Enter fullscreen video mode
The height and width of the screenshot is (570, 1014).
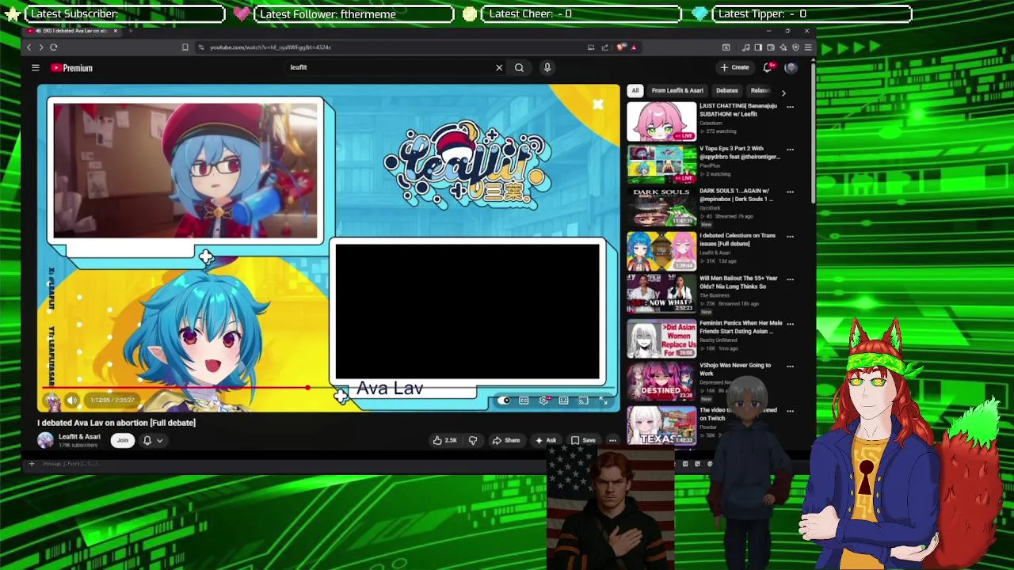[603, 401]
